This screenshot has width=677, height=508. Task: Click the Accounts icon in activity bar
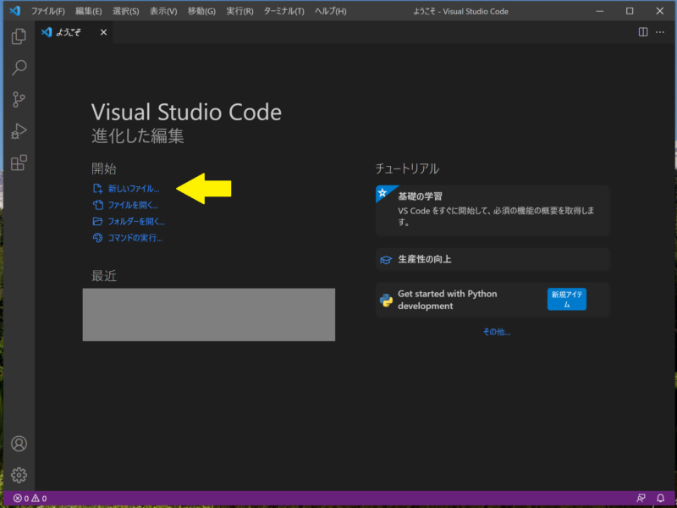(x=19, y=444)
